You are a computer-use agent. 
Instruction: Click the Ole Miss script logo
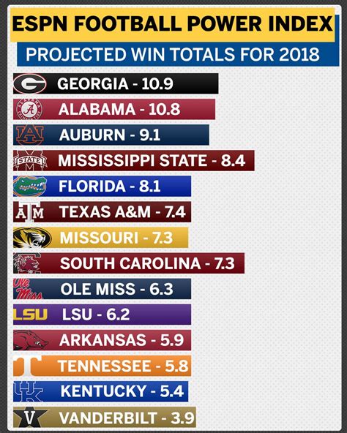(28, 289)
